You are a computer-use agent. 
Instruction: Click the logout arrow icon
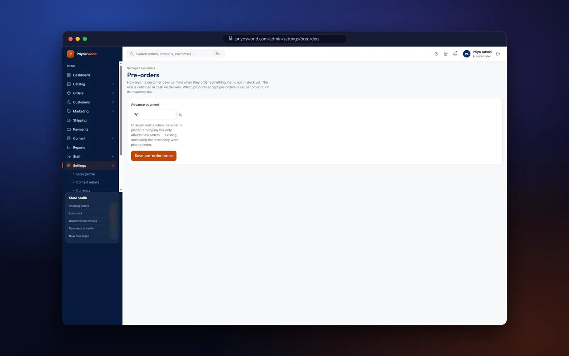pos(498,54)
